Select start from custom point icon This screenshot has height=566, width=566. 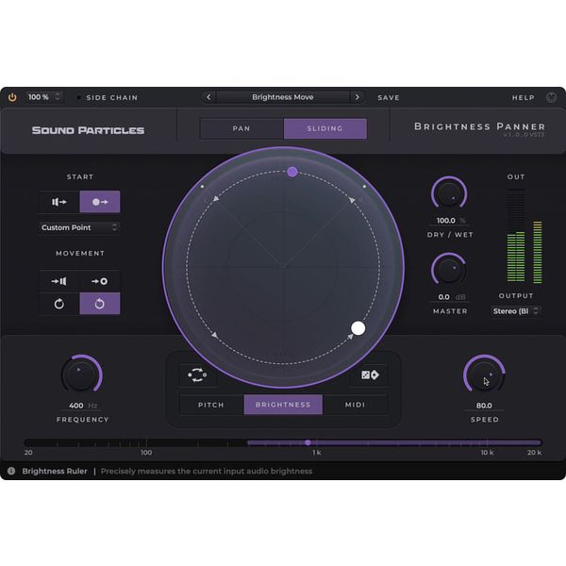(x=100, y=202)
